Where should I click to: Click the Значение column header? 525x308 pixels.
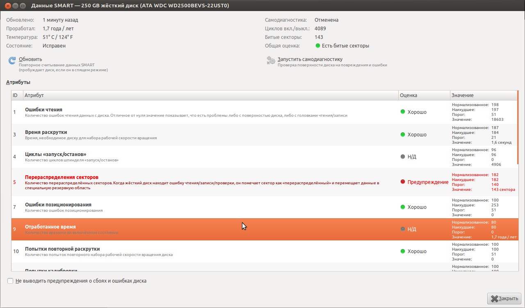484,95
